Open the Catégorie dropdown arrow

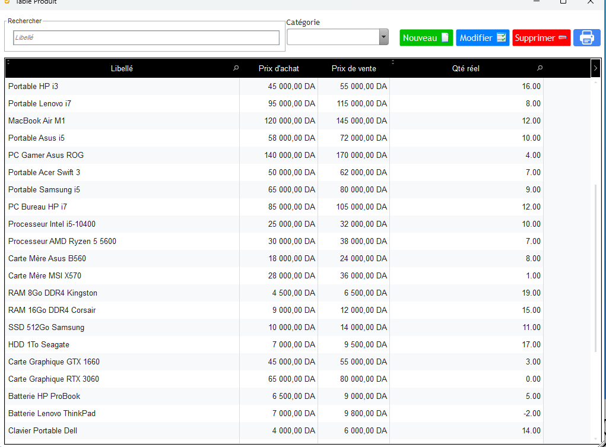[383, 37]
